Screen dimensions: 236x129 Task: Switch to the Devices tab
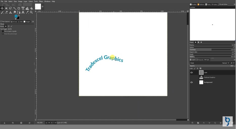tap(14, 21)
